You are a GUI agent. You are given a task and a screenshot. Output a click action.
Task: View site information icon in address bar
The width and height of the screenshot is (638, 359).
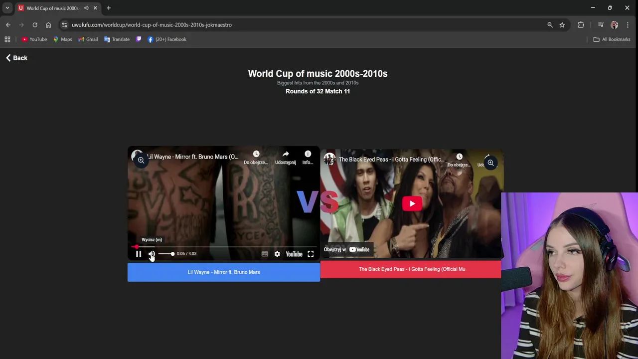click(x=64, y=25)
